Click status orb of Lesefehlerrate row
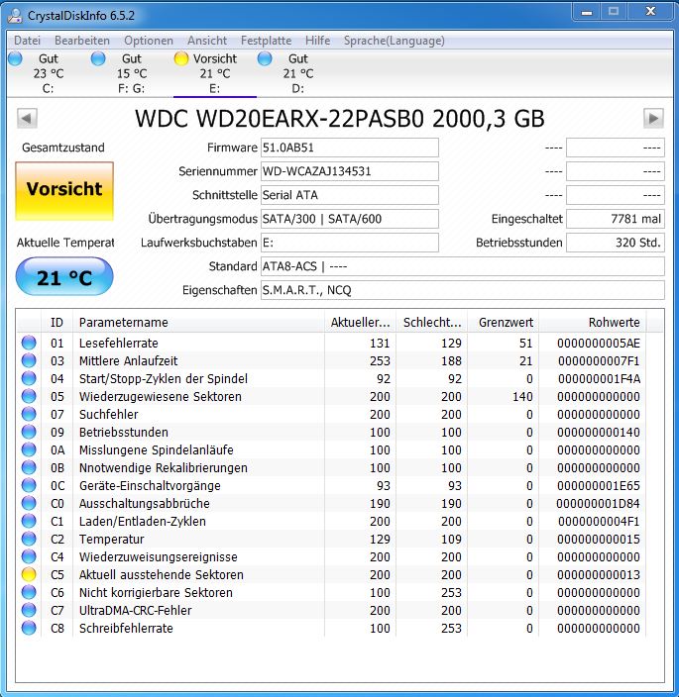679x697 pixels. pyautogui.click(x=29, y=343)
